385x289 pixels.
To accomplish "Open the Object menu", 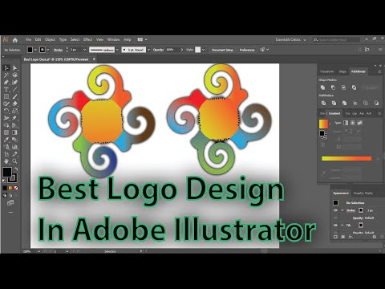I will point(50,39).
